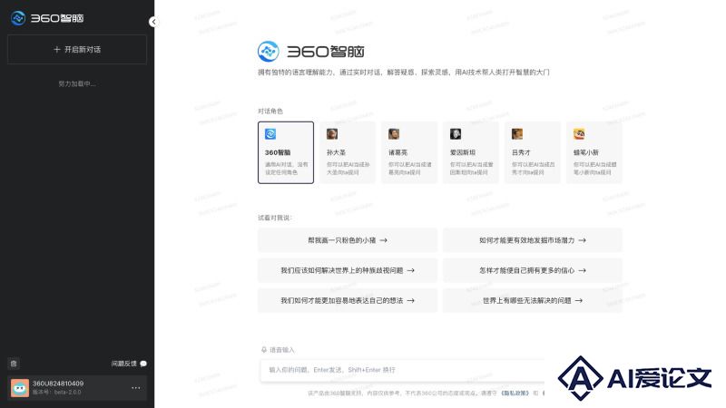
Task: Try prompt 世界上有哪些无法解决的问题
Action: click(x=533, y=300)
